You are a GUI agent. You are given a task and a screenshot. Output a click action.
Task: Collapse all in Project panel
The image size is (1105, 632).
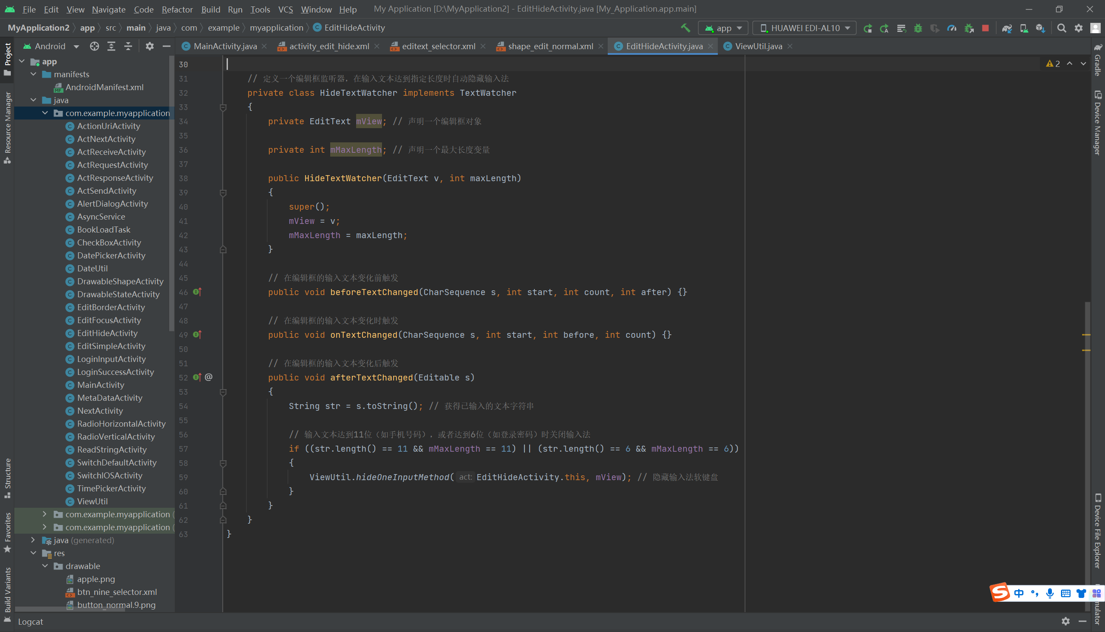[128, 46]
